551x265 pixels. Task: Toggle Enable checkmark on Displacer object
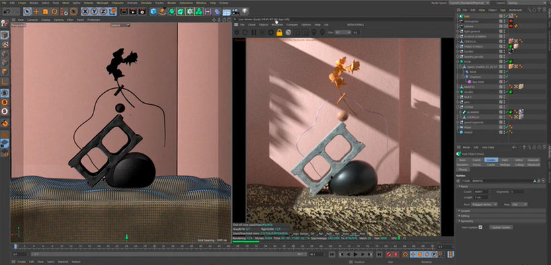click(507, 77)
